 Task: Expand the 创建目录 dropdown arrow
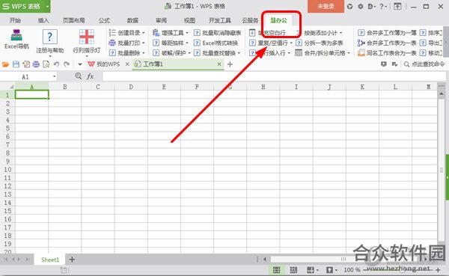(144, 33)
